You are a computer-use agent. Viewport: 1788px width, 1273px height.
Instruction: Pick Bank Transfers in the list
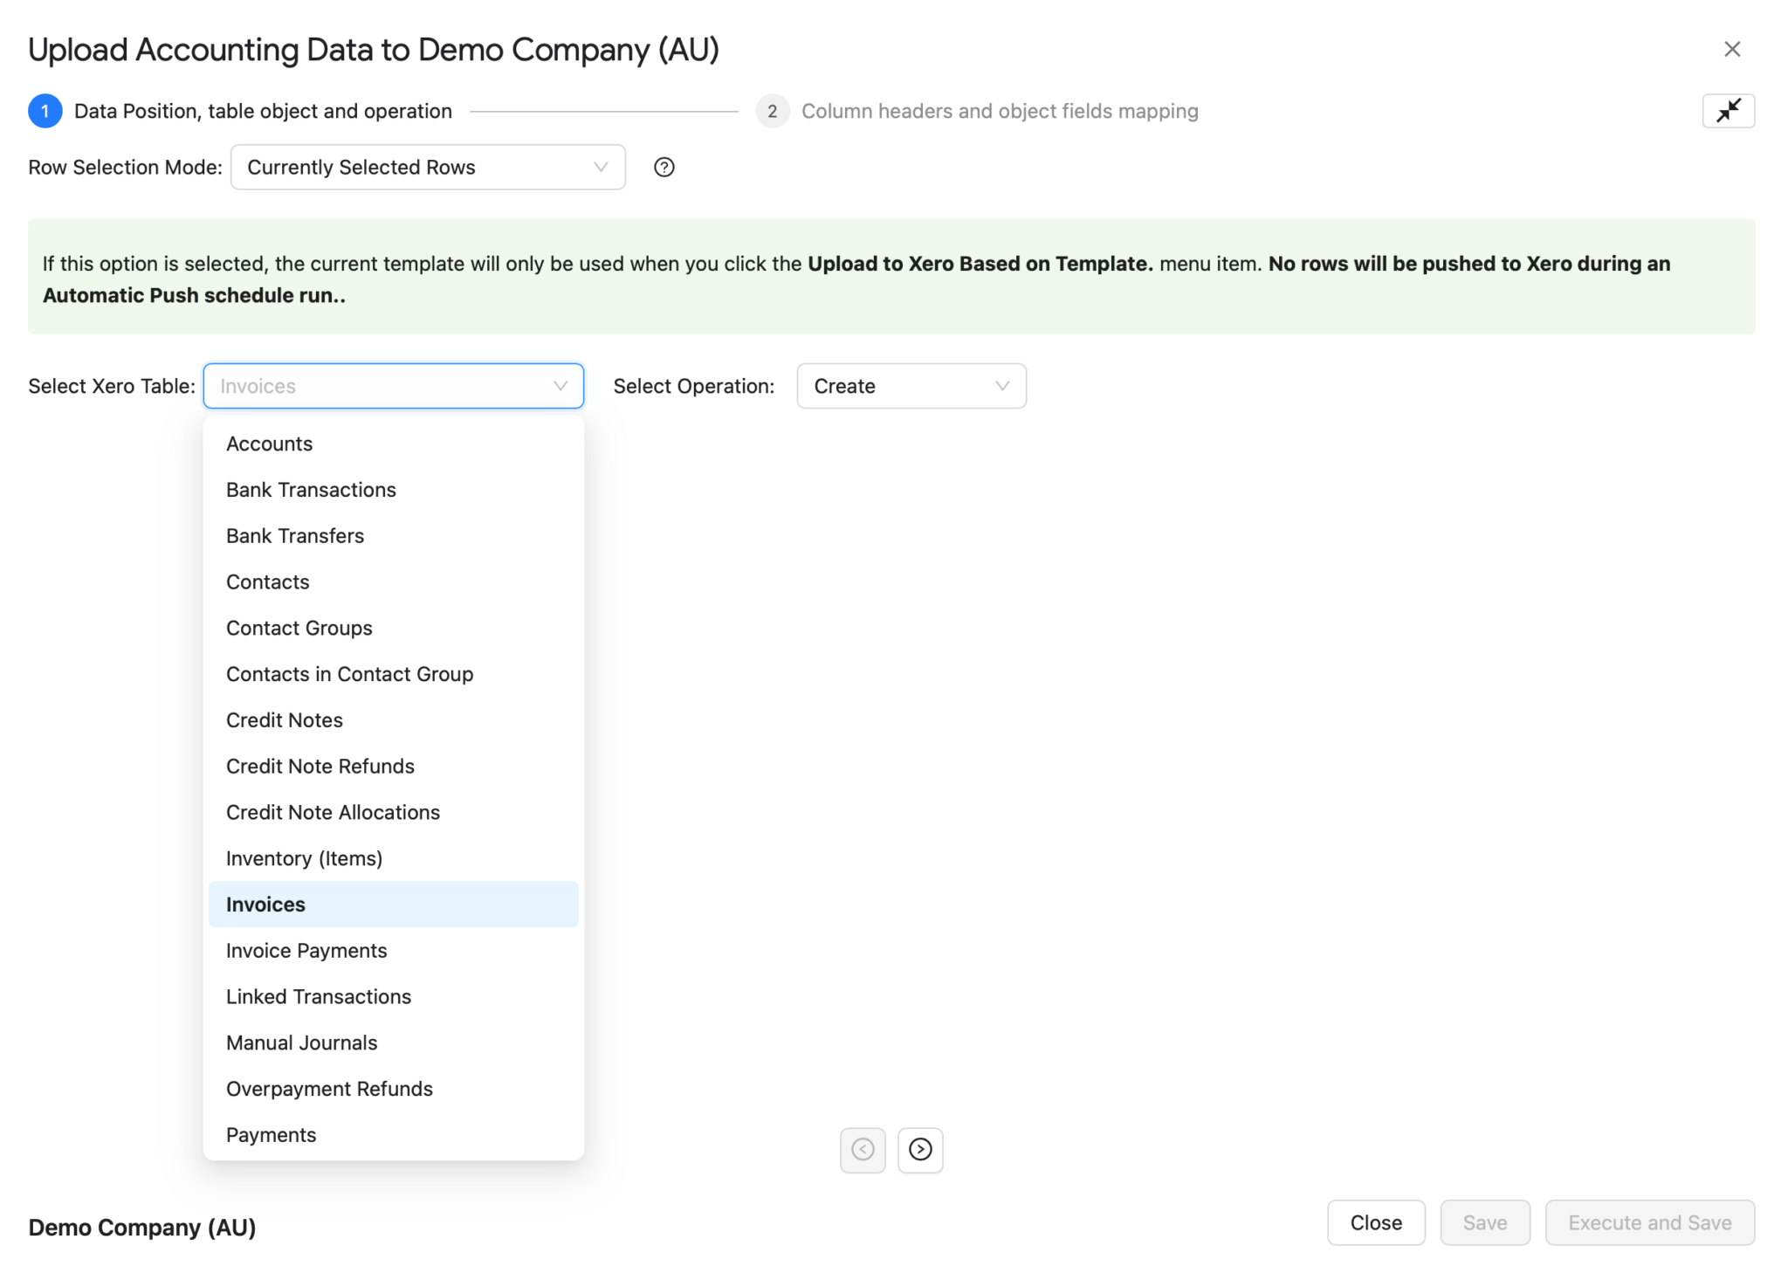click(x=393, y=536)
